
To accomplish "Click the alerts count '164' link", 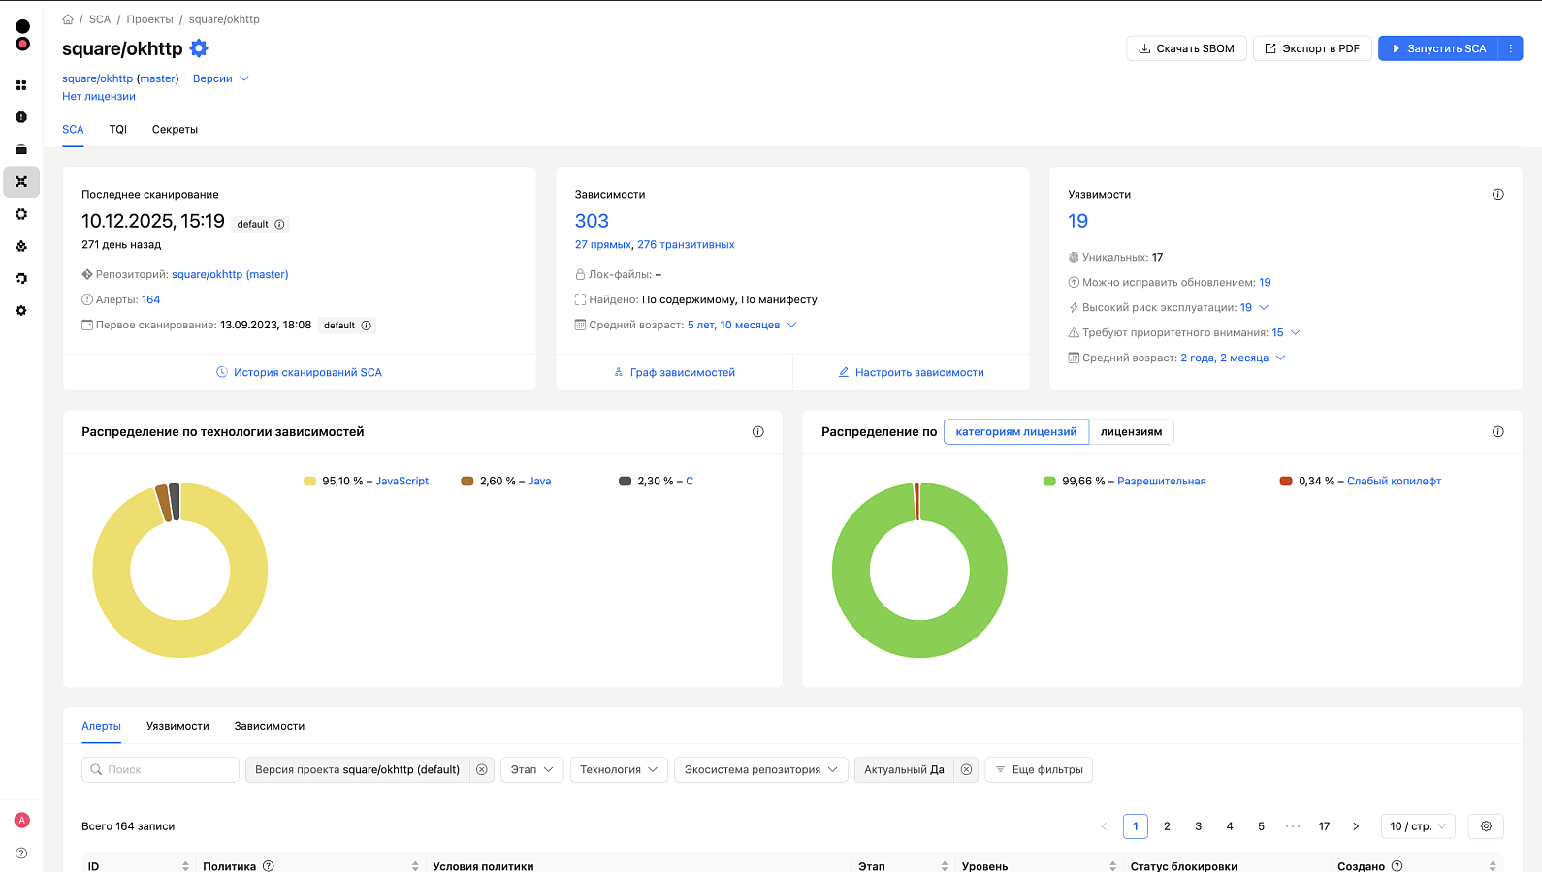I will tap(151, 300).
